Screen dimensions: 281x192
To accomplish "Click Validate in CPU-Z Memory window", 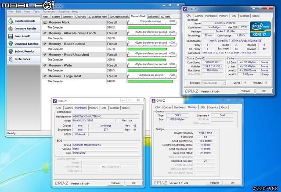I will coord(214,183).
